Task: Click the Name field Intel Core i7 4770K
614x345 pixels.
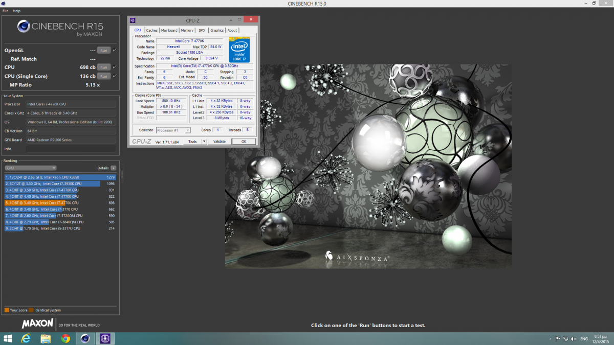Action: click(189, 41)
